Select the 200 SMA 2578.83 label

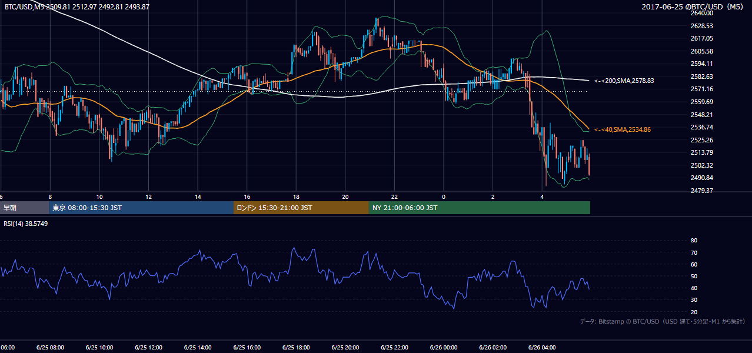tap(624, 81)
